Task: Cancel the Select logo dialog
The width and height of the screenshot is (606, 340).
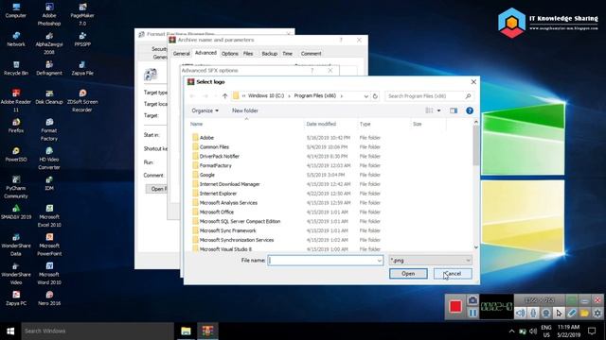Action: pyautogui.click(x=453, y=274)
